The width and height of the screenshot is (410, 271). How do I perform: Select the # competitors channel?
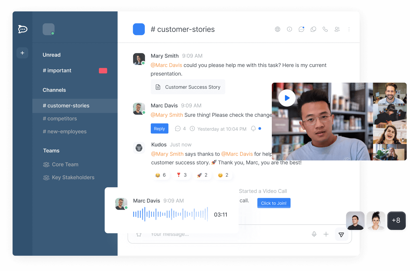(x=60, y=119)
